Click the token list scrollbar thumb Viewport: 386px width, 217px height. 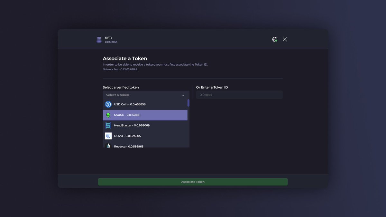click(188, 103)
